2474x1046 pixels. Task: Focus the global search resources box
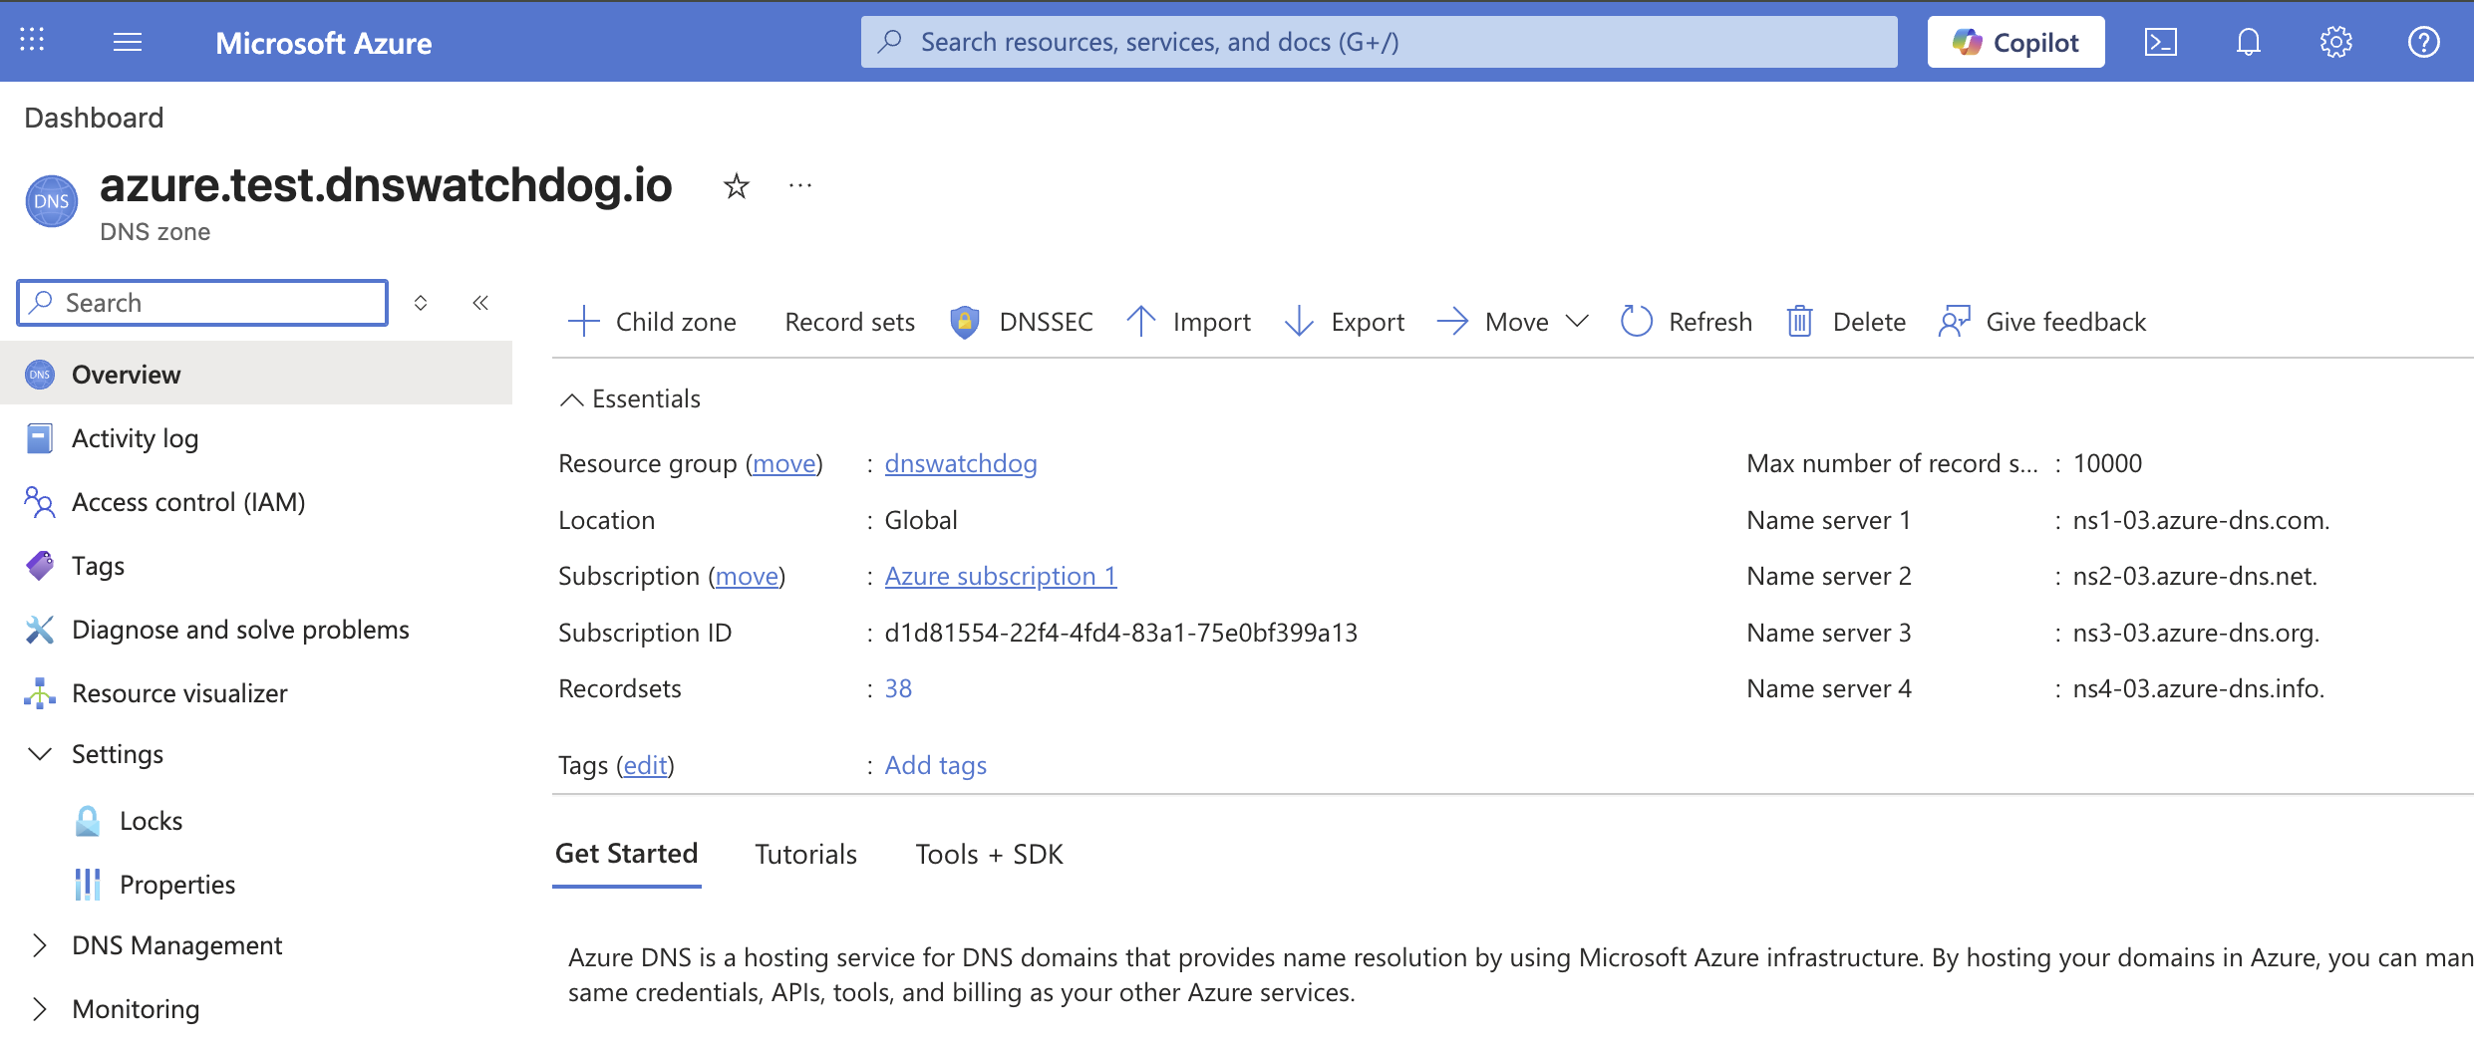point(1379,42)
